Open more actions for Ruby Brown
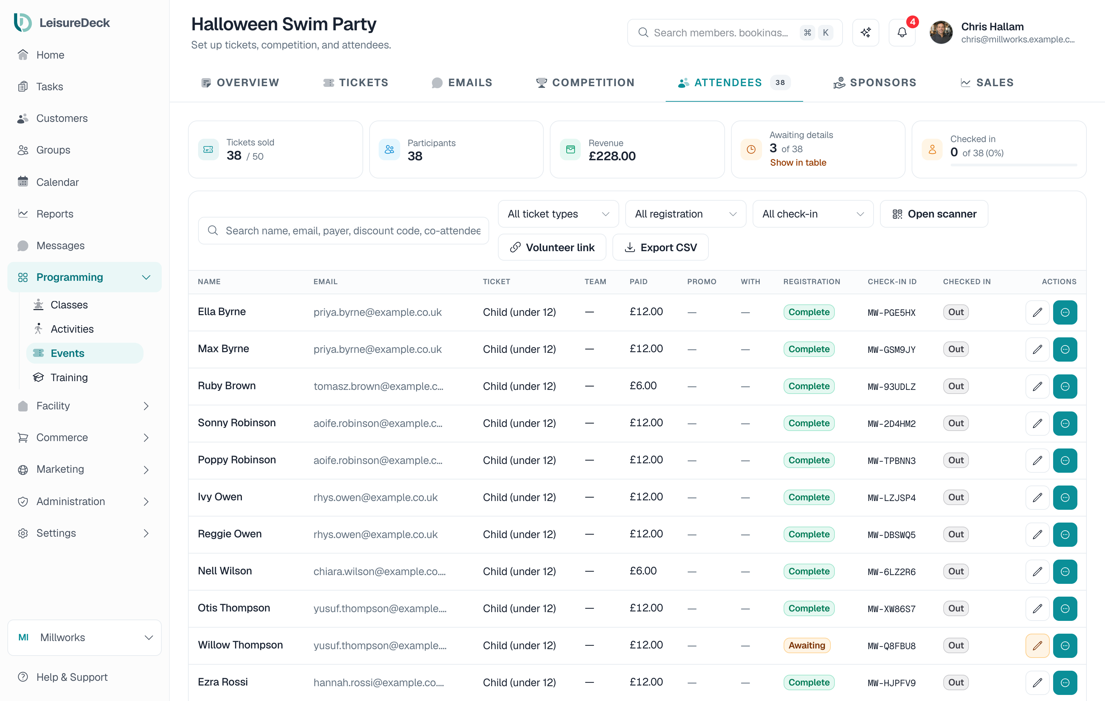Image resolution: width=1105 pixels, height=701 pixels. pos(1065,386)
